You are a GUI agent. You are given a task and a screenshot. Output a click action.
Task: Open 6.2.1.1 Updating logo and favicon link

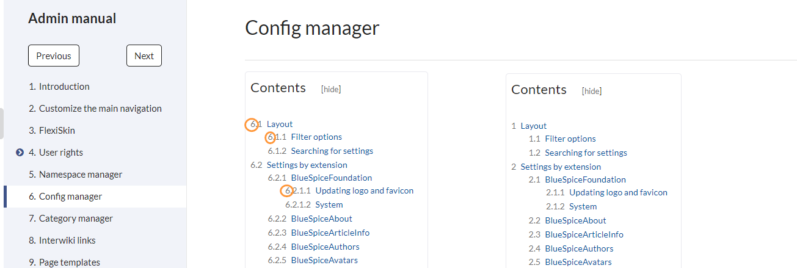[349, 190]
